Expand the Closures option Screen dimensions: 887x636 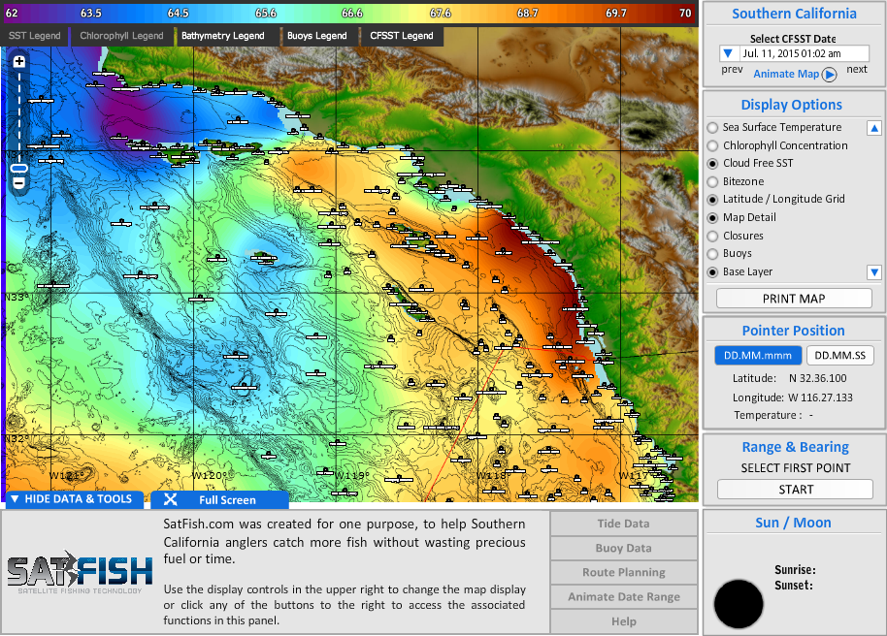coord(711,236)
